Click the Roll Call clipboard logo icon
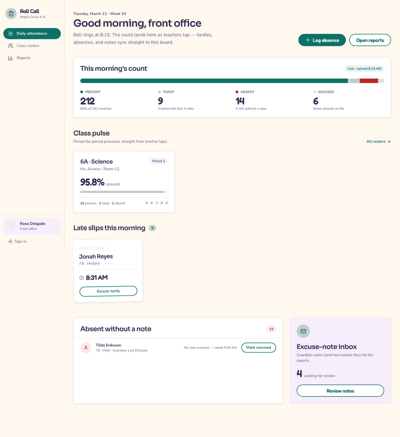400x437 pixels. tap(11, 14)
